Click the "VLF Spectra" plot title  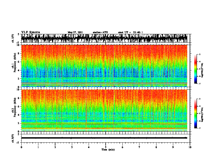31,32
